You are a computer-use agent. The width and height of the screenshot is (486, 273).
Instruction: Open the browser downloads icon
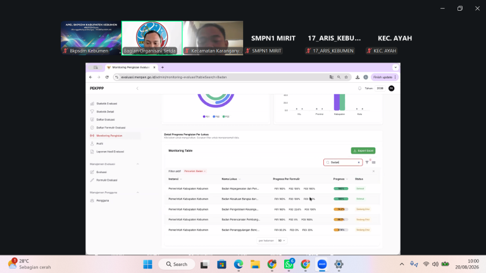358,77
